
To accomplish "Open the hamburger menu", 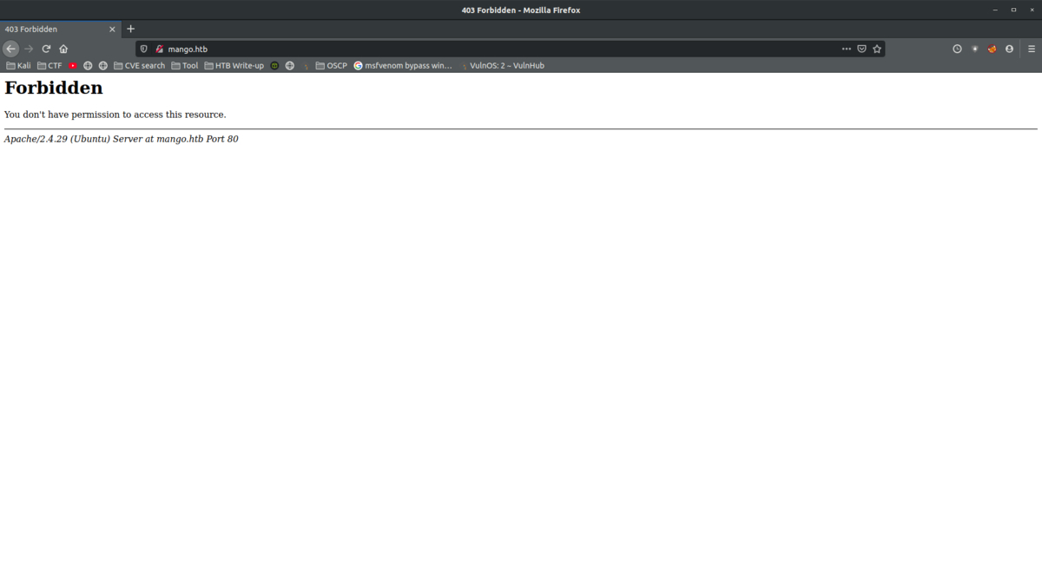I will tap(1030, 49).
